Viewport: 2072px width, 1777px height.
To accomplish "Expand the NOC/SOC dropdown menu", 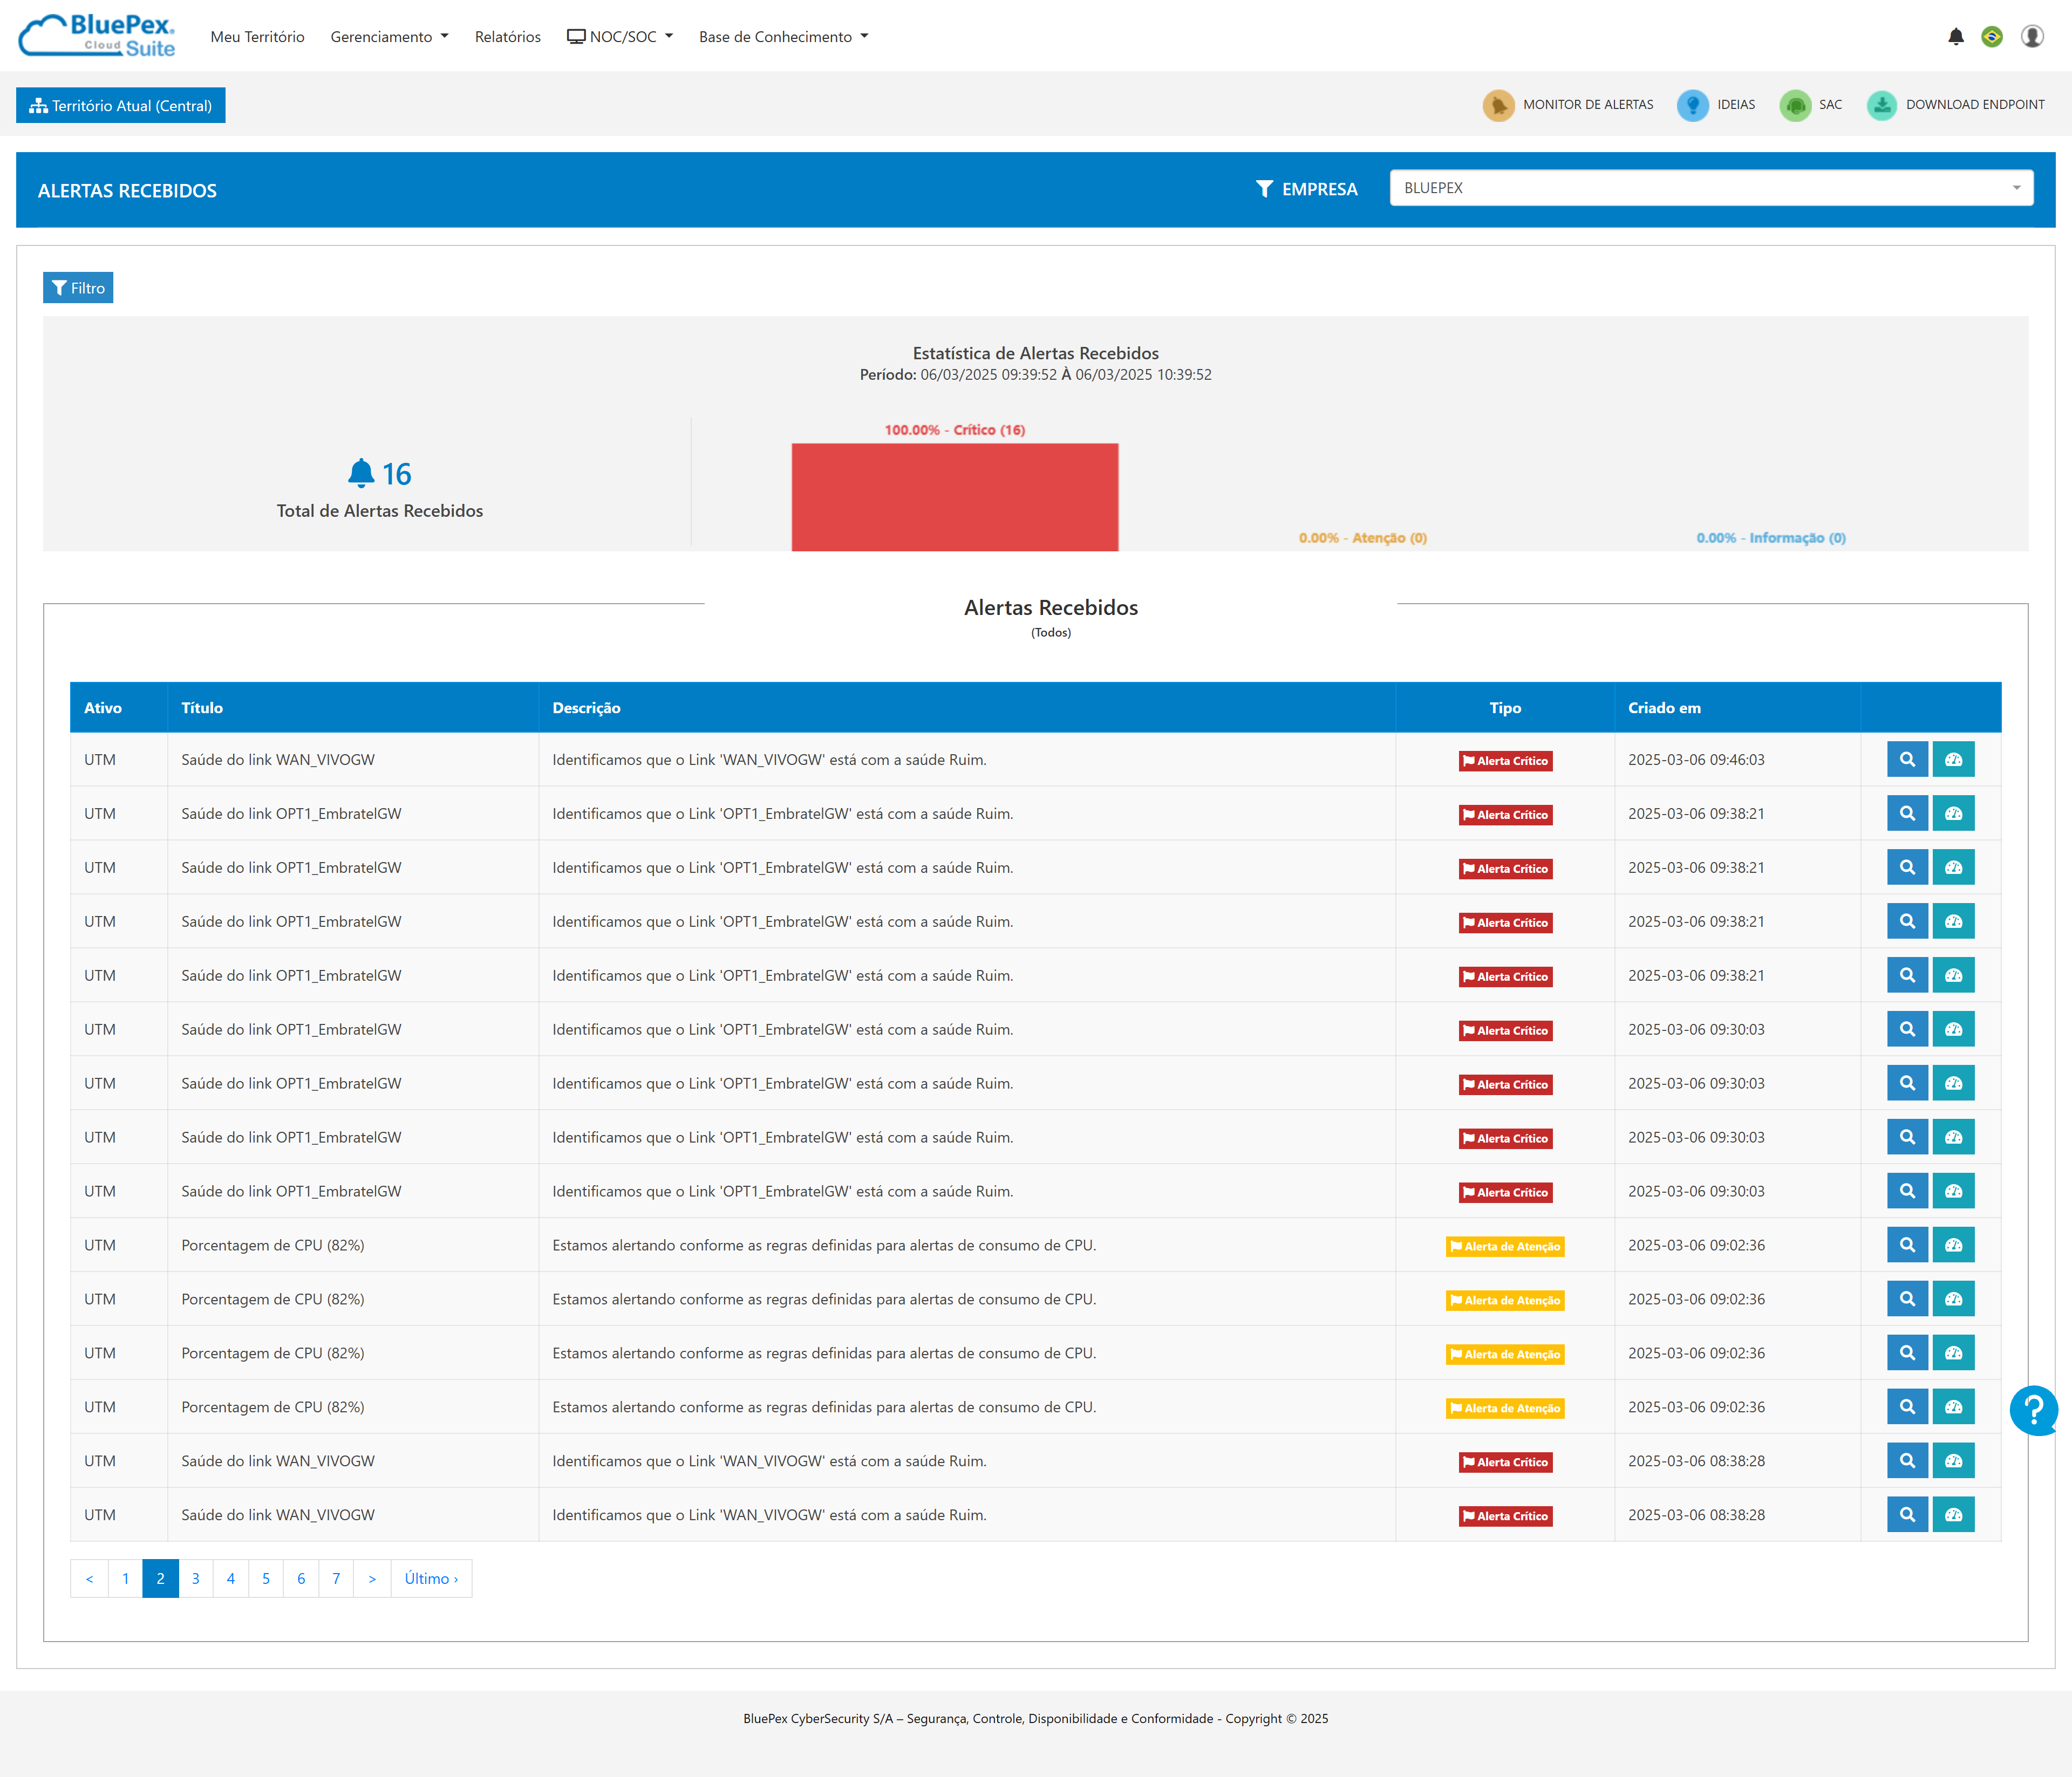I will 620,37.
